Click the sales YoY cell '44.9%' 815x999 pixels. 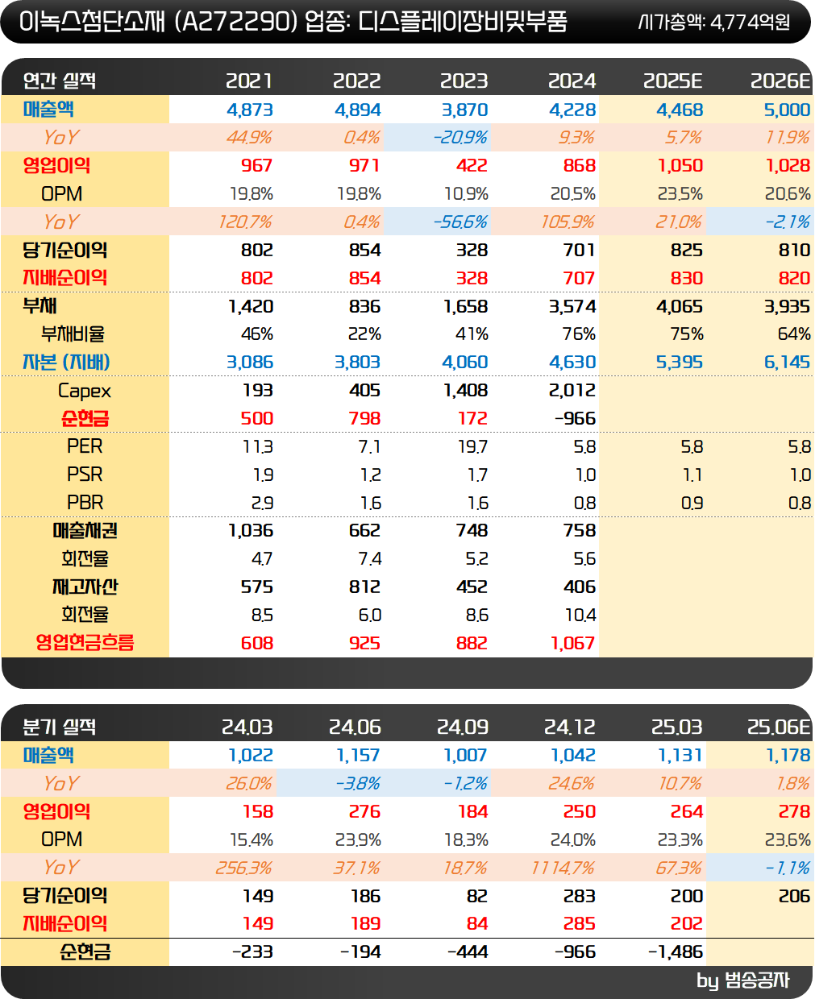coord(248,138)
